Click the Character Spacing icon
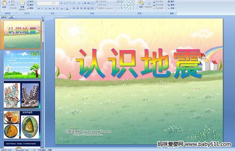 (57, 9)
